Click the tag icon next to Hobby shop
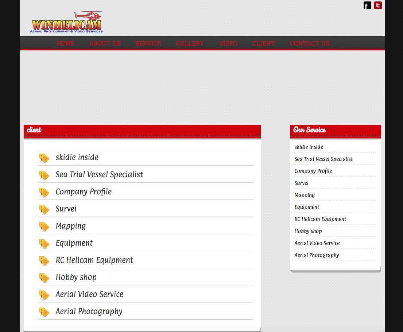Viewport: 403px width, 332px height. point(44,278)
